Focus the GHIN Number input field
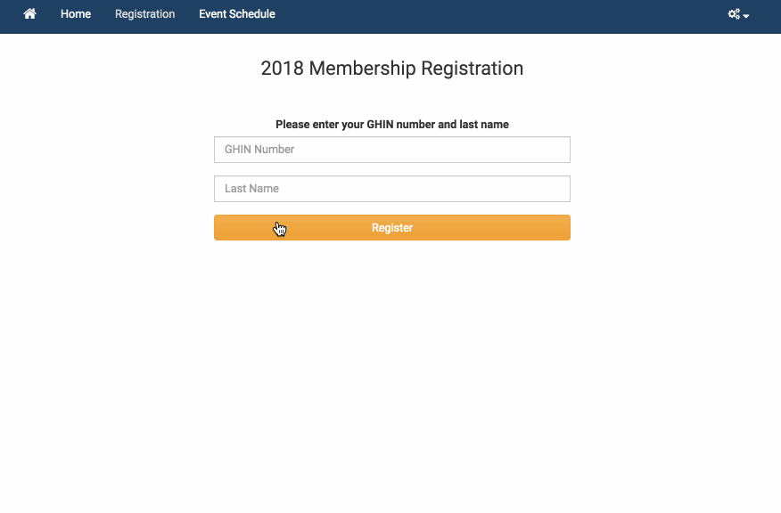The image size is (781, 513). click(392, 150)
